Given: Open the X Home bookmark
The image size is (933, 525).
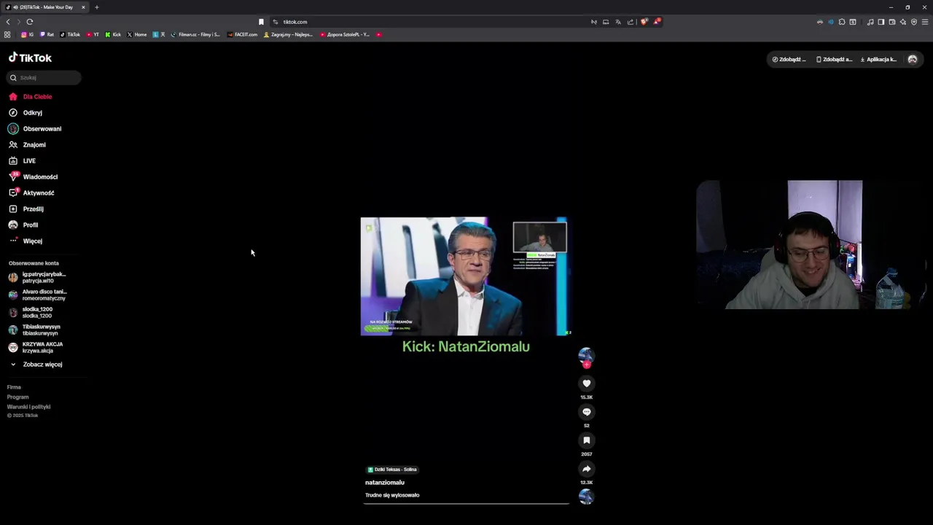Looking at the screenshot, I should pyautogui.click(x=137, y=34).
